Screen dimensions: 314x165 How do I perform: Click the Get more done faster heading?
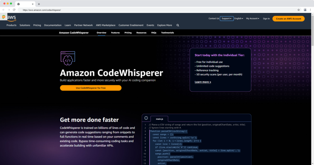tap(89, 120)
